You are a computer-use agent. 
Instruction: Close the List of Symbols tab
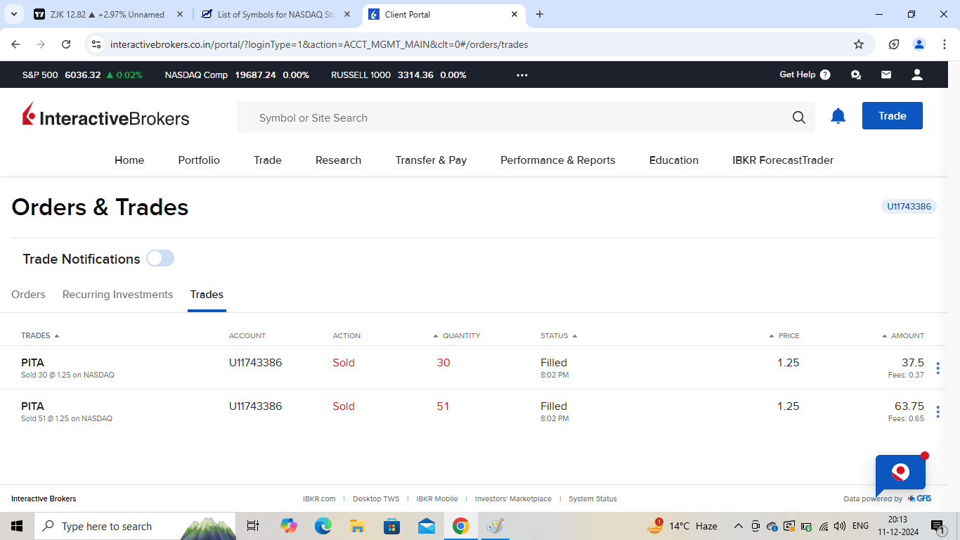[347, 14]
